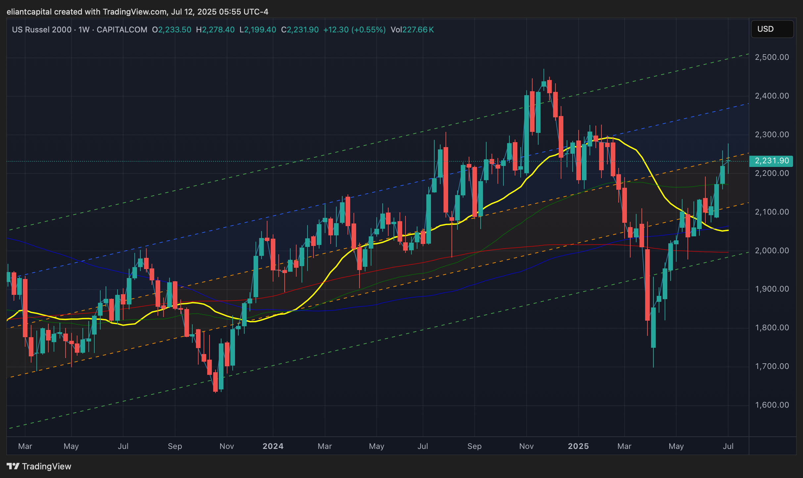Open the USD currency selector

(772, 29)
